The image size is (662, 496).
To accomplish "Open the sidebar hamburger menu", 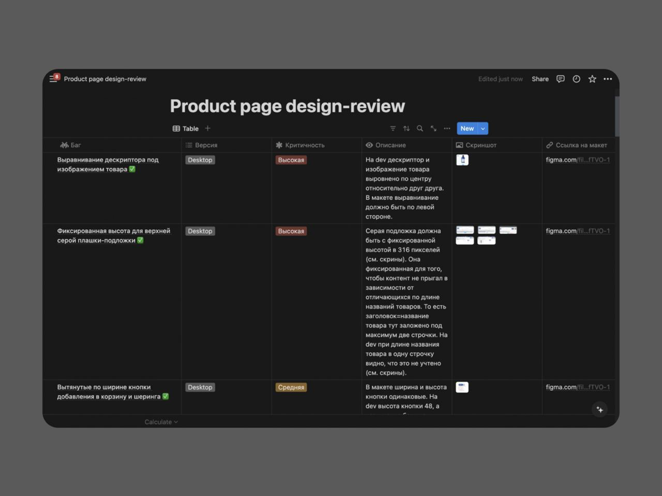I will click(x=53, y=79).
